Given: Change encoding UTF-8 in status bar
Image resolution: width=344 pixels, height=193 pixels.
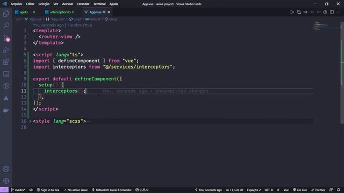Looking at the screenshot, I should 269,190.
